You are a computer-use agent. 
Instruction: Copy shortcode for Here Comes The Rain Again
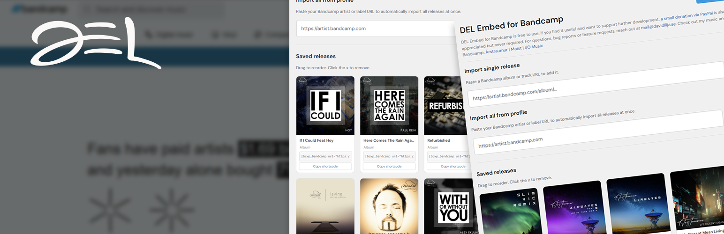tap(389, 166)
